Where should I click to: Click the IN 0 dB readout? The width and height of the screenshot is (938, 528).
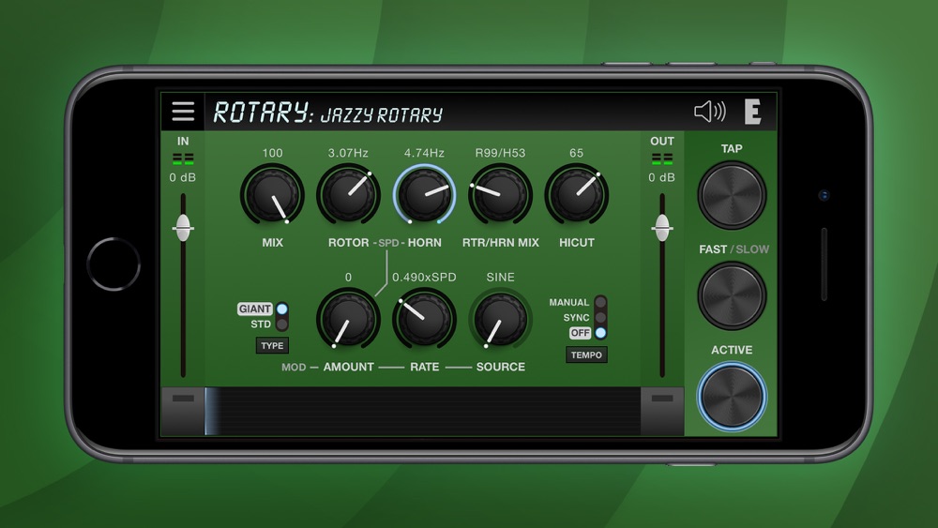(x=183, y=177)
